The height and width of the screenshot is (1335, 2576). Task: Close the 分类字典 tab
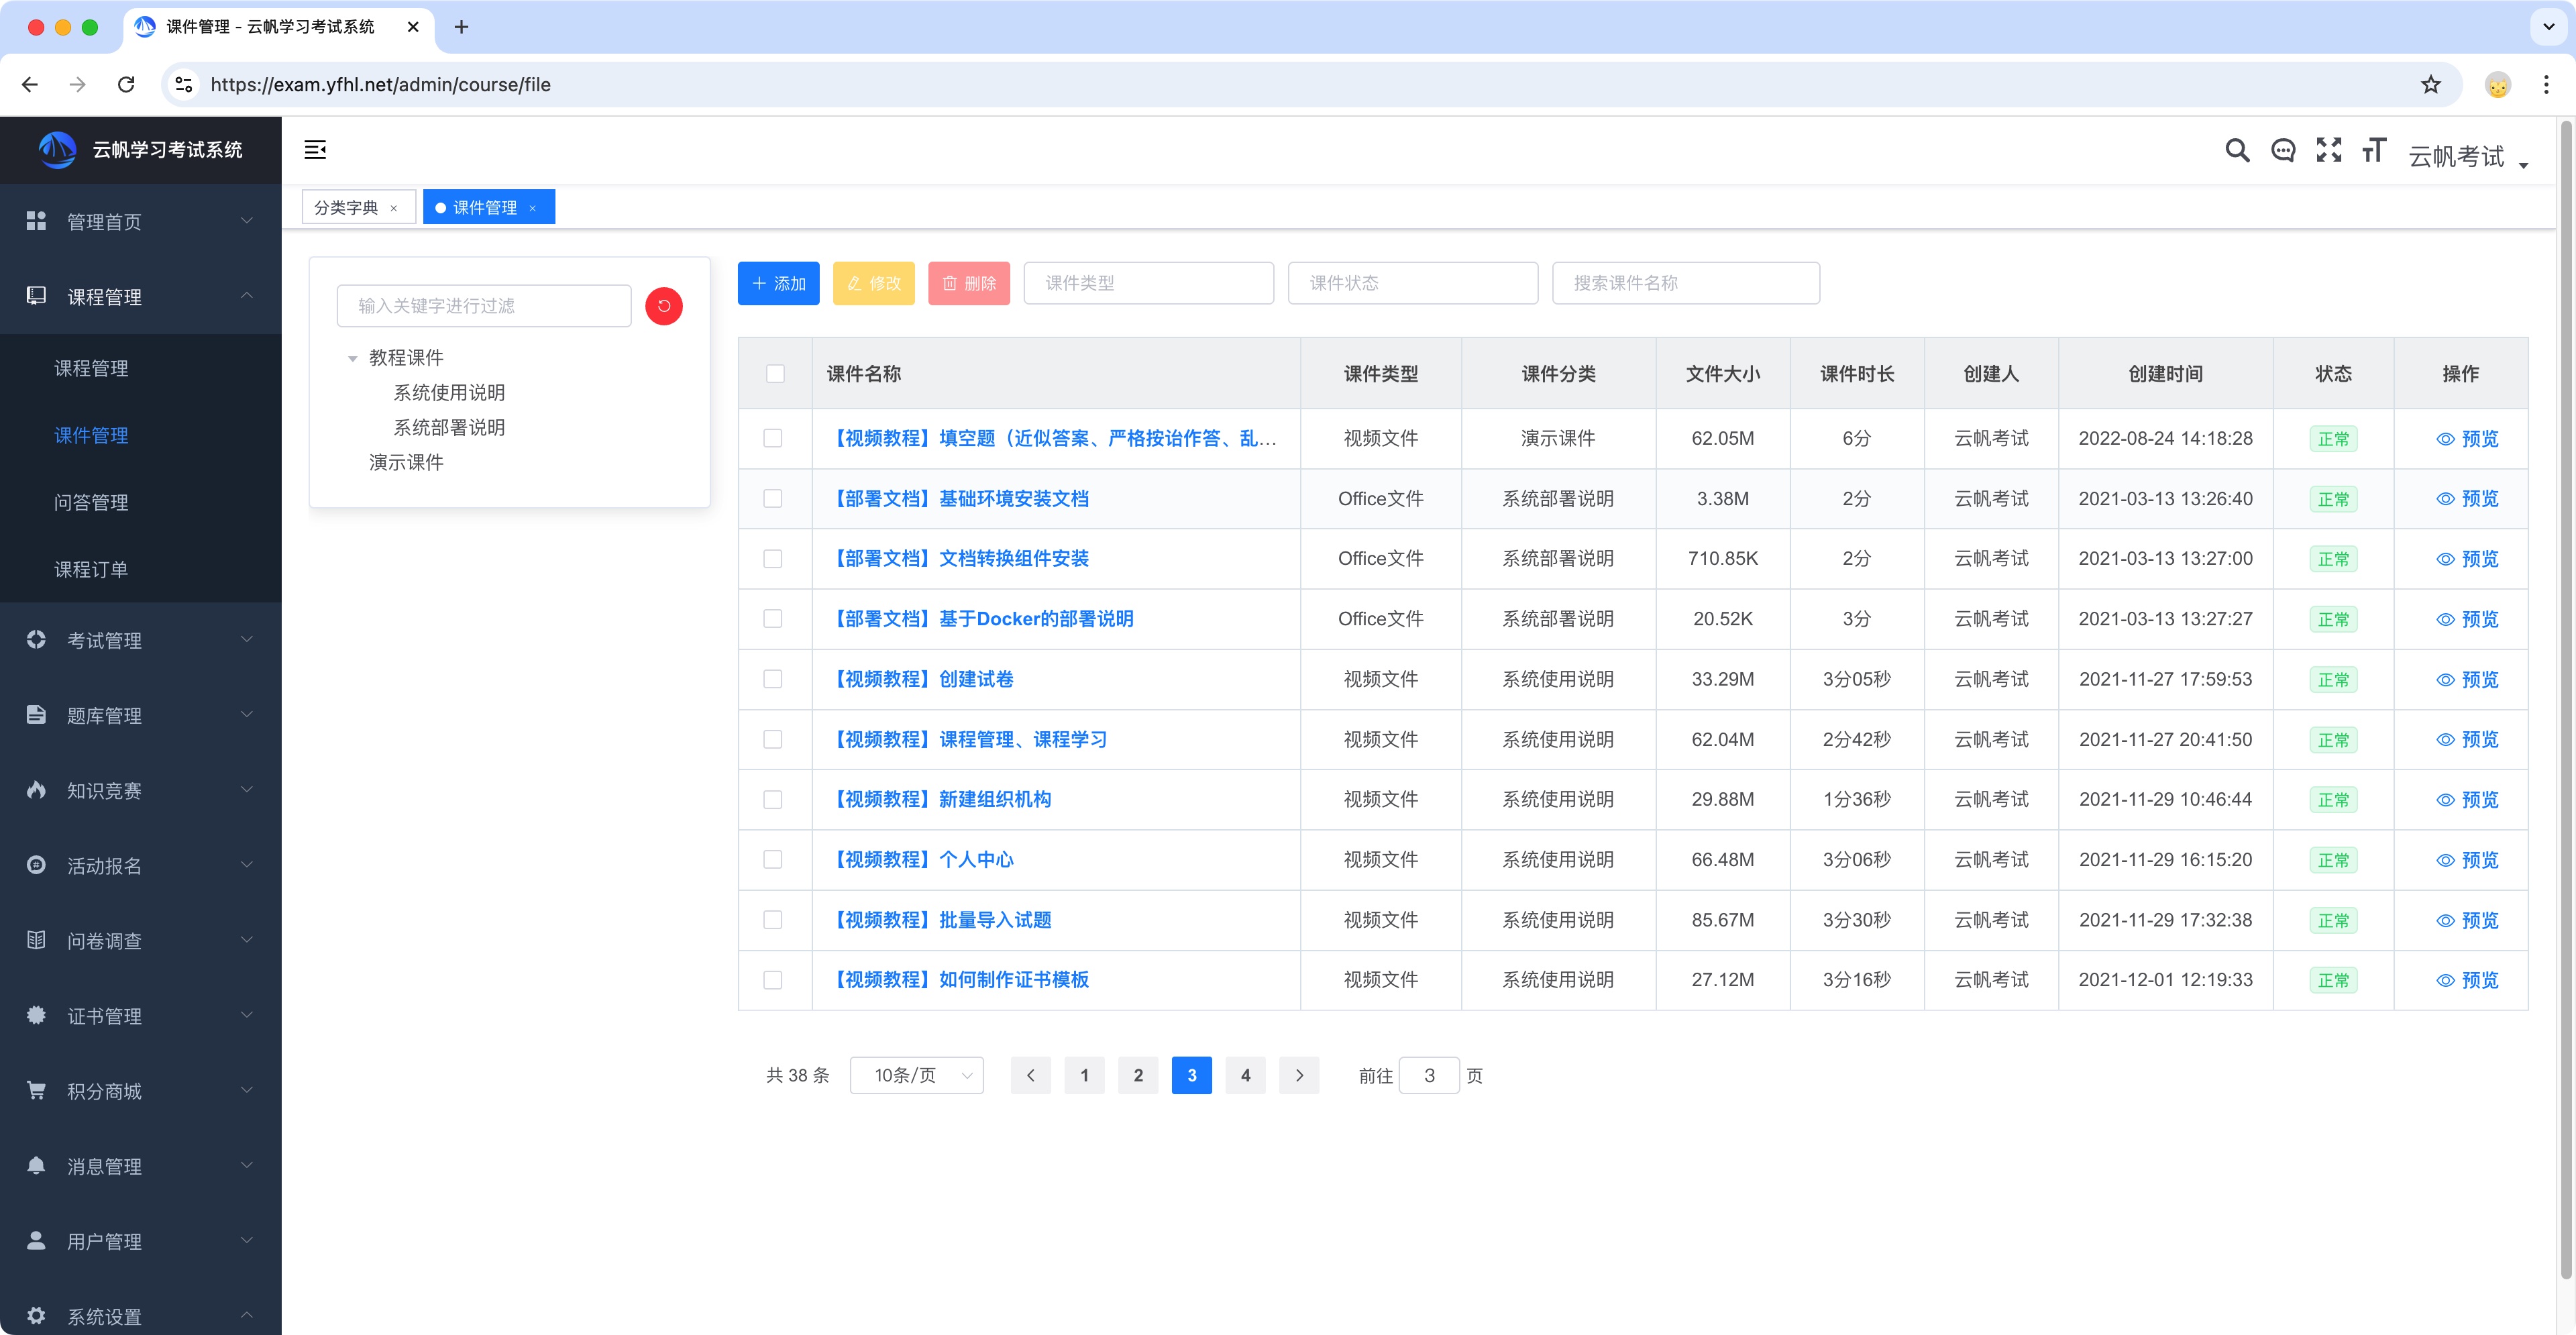[x=394, y=208]
